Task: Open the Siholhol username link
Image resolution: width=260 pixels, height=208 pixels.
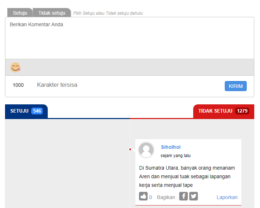Action: click(171, 147)
